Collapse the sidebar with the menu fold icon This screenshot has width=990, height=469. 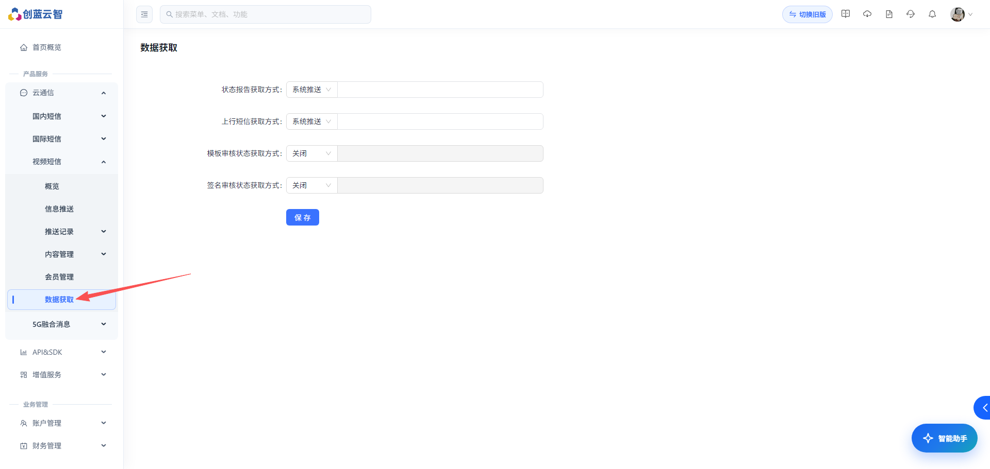pos(144,14)
